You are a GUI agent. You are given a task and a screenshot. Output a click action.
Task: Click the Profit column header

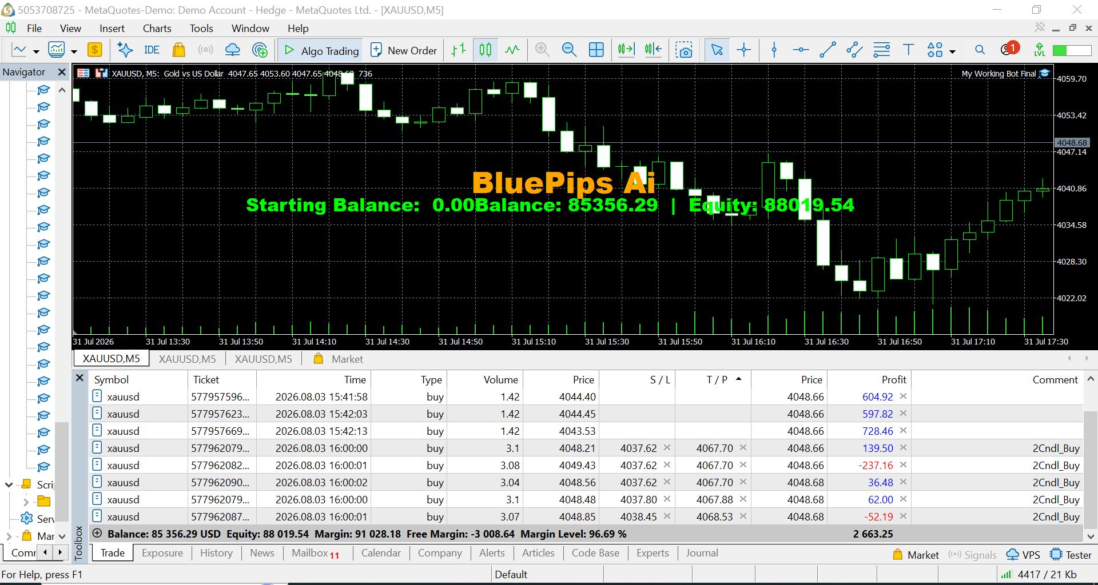click(x=868, y=379)
